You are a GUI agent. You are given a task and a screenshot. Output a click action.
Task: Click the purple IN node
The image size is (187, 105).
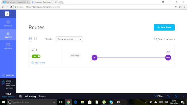click(95, 58)
